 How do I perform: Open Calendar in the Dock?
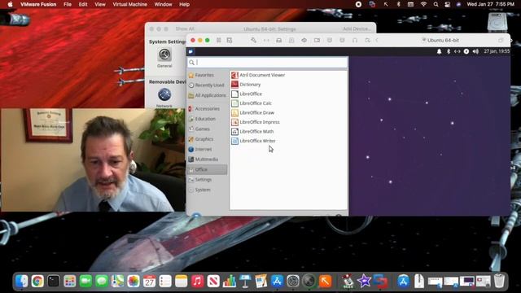click(x=149, y=282)
